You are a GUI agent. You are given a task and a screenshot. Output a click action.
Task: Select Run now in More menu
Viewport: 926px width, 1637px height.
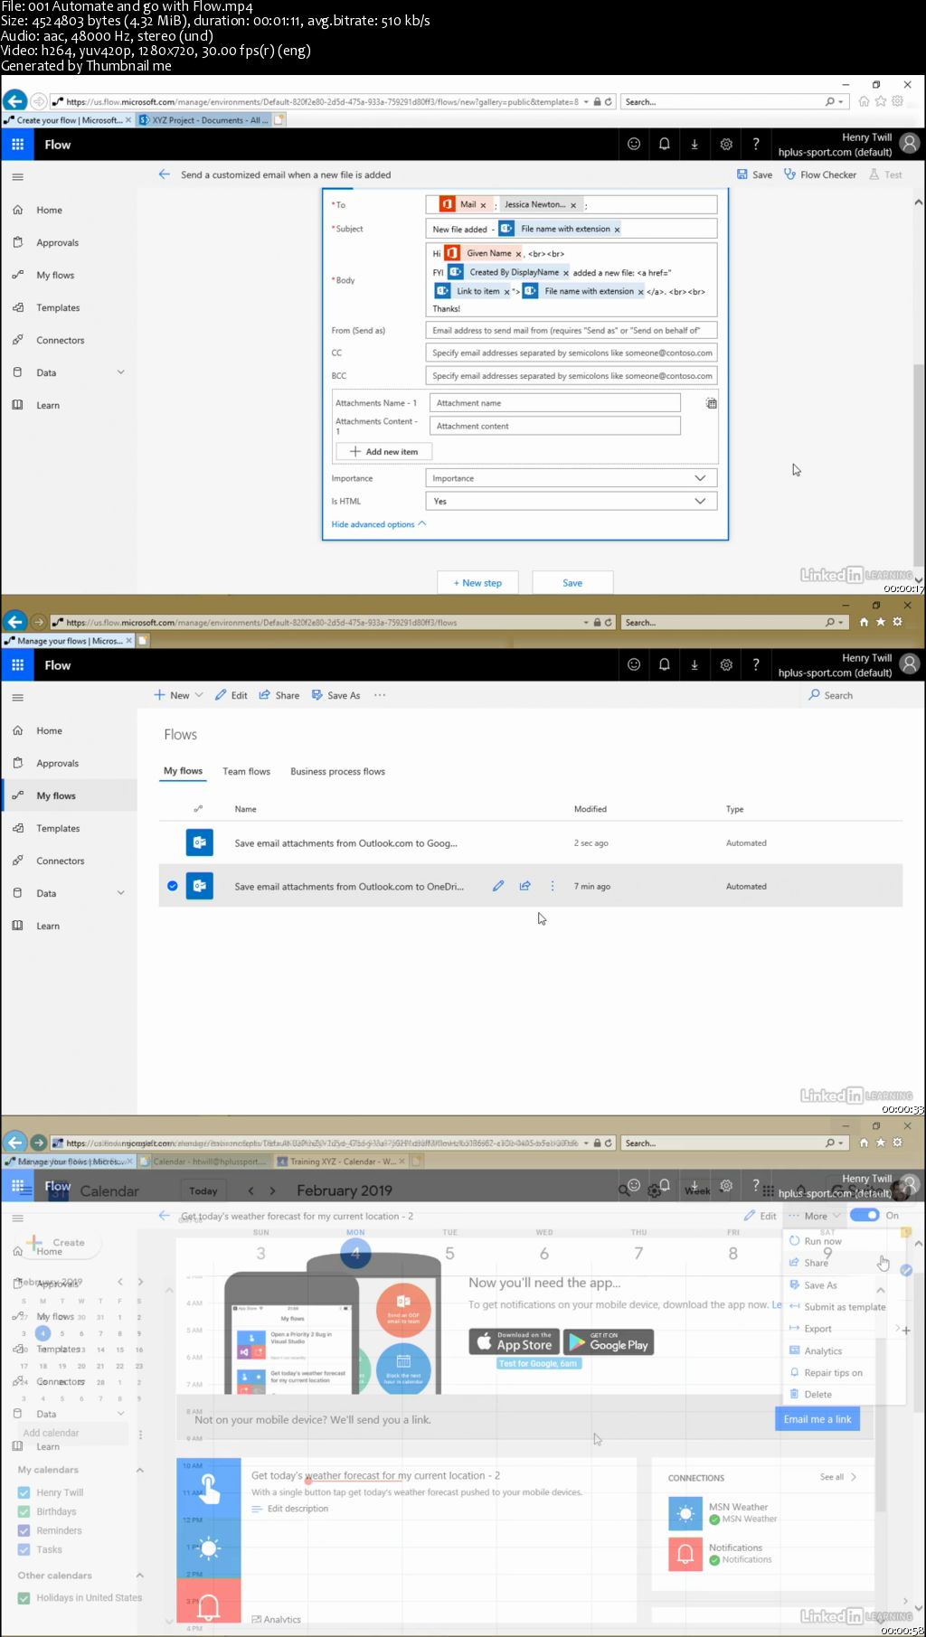point(822,1241)
